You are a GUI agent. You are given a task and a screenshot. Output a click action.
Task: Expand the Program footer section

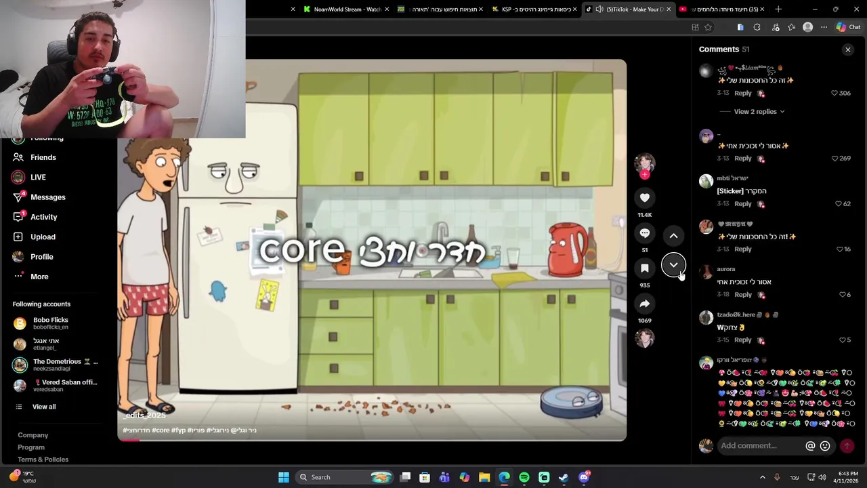pyautogui.click(x=31, y=447)
